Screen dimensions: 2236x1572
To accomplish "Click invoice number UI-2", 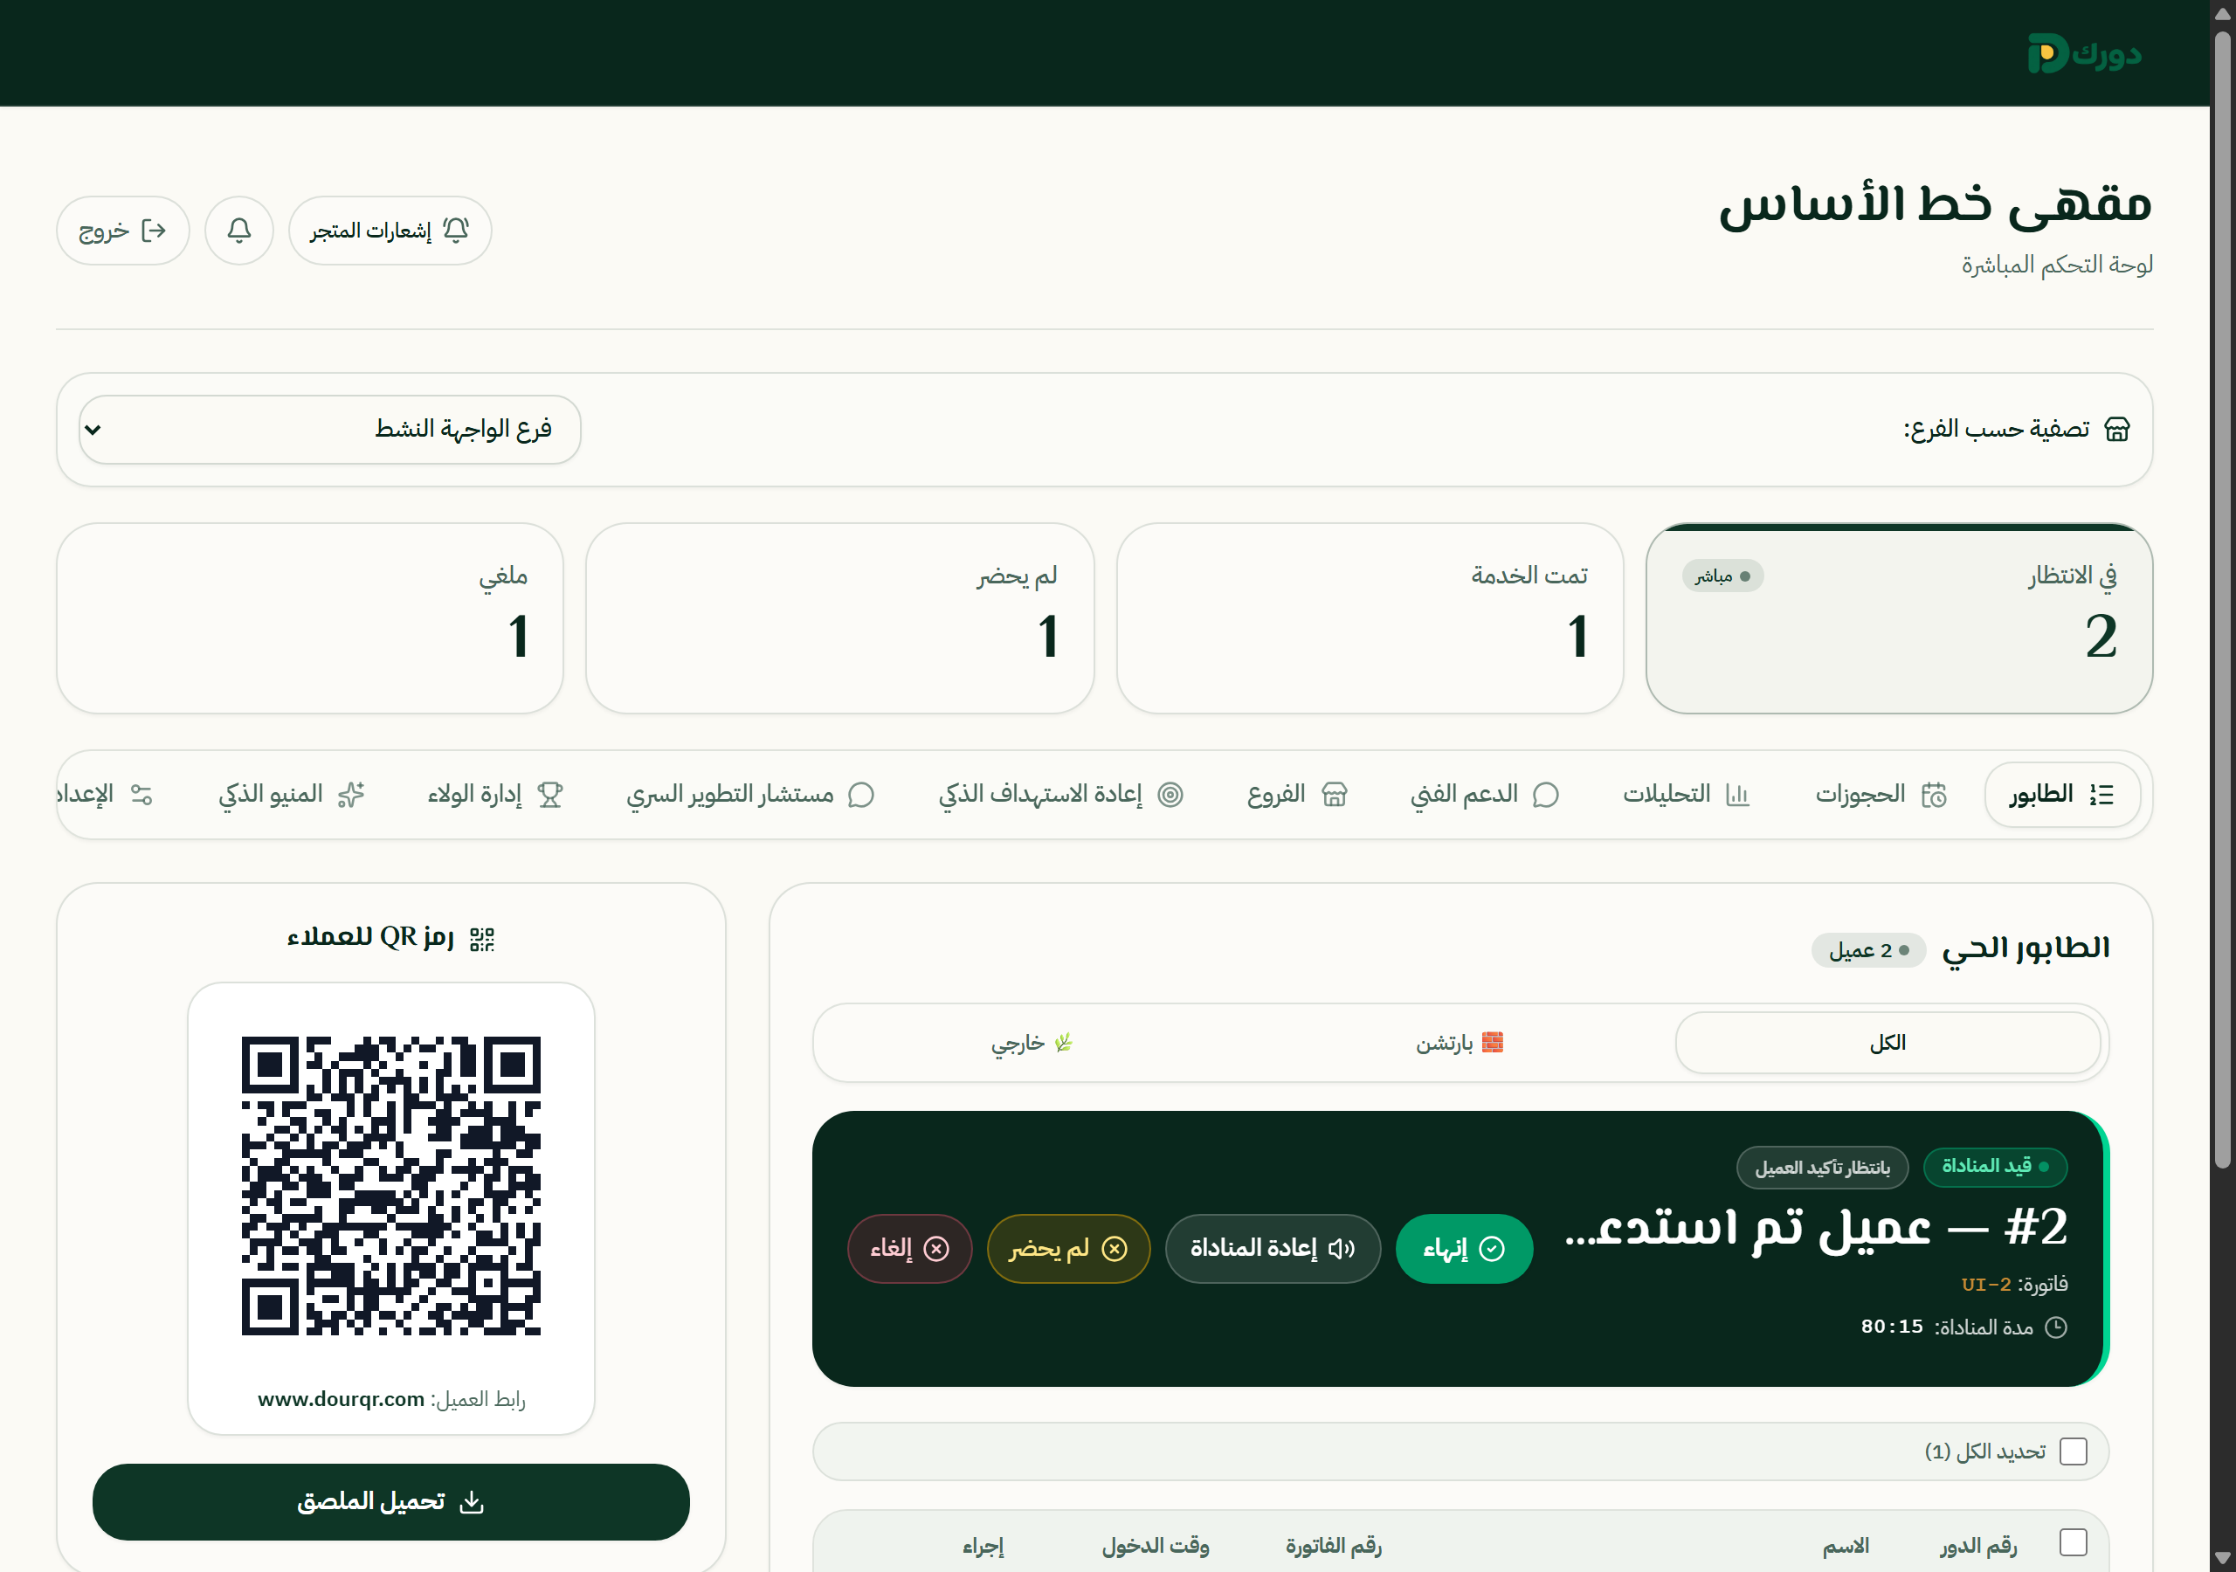I will pos(1985,1285).
